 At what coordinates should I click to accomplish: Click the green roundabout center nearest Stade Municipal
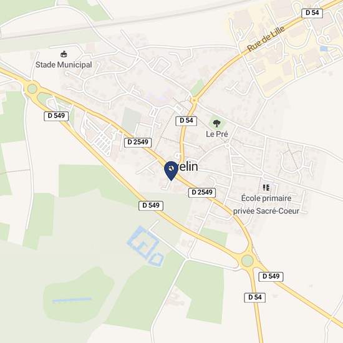coord(32,89)
